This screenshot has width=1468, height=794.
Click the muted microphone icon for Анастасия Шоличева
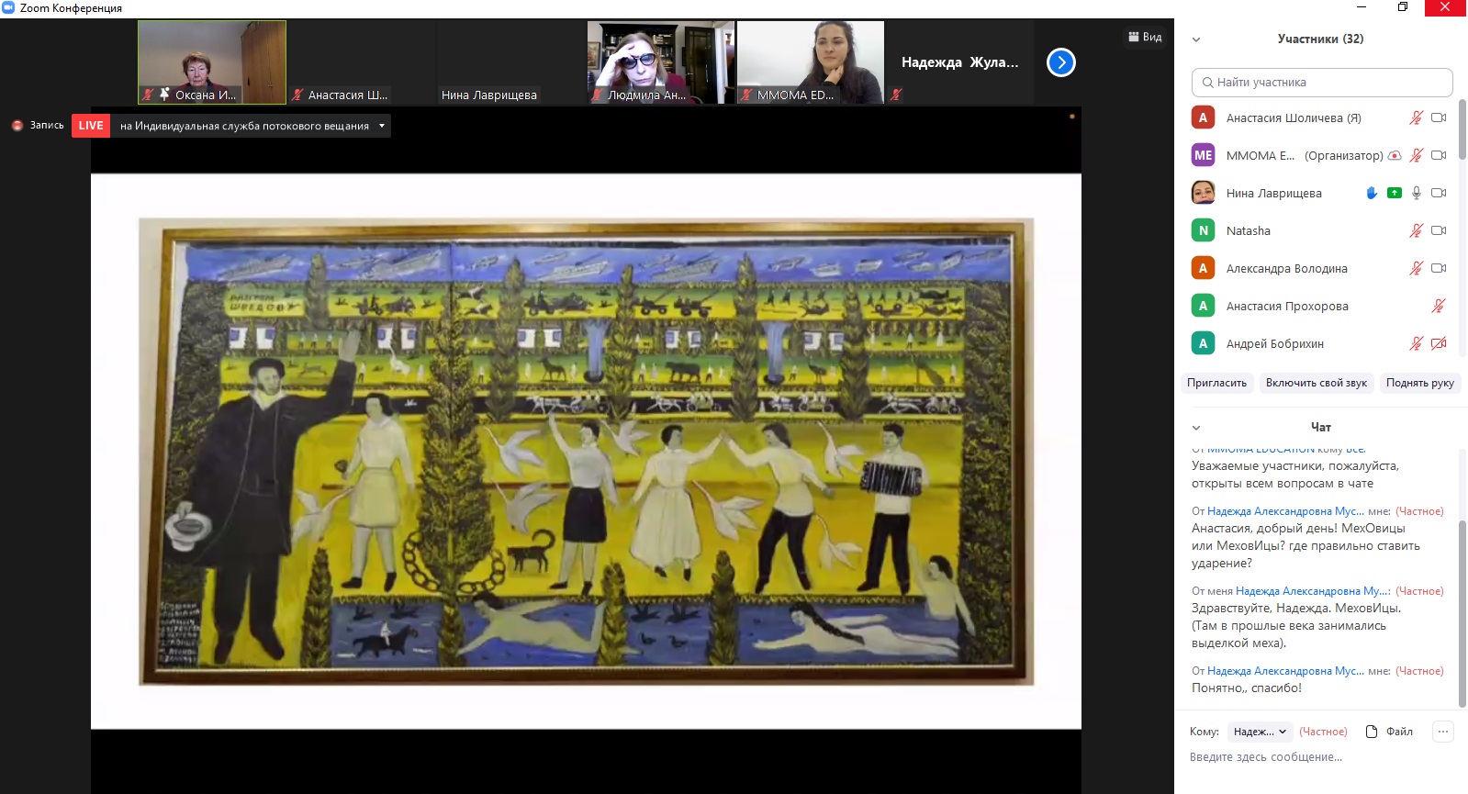click(1416, 117)
